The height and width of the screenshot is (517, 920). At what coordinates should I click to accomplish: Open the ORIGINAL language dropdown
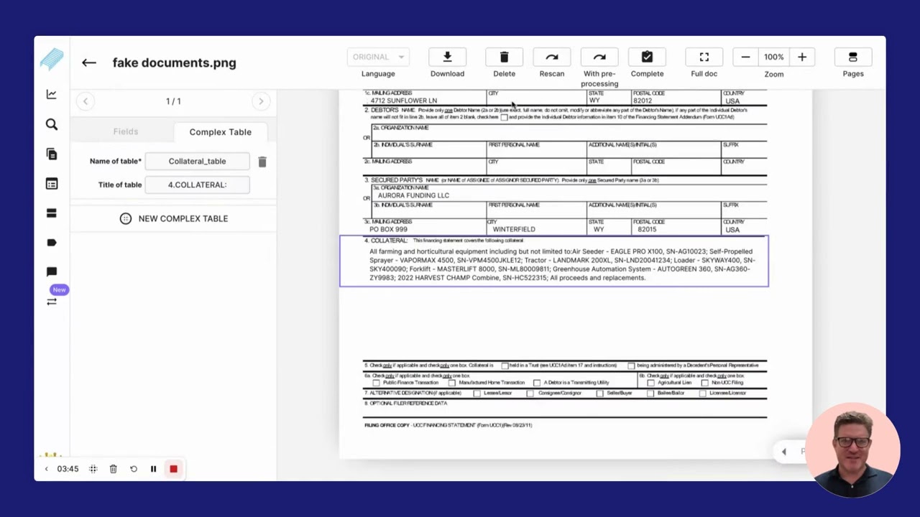[378, 57]
